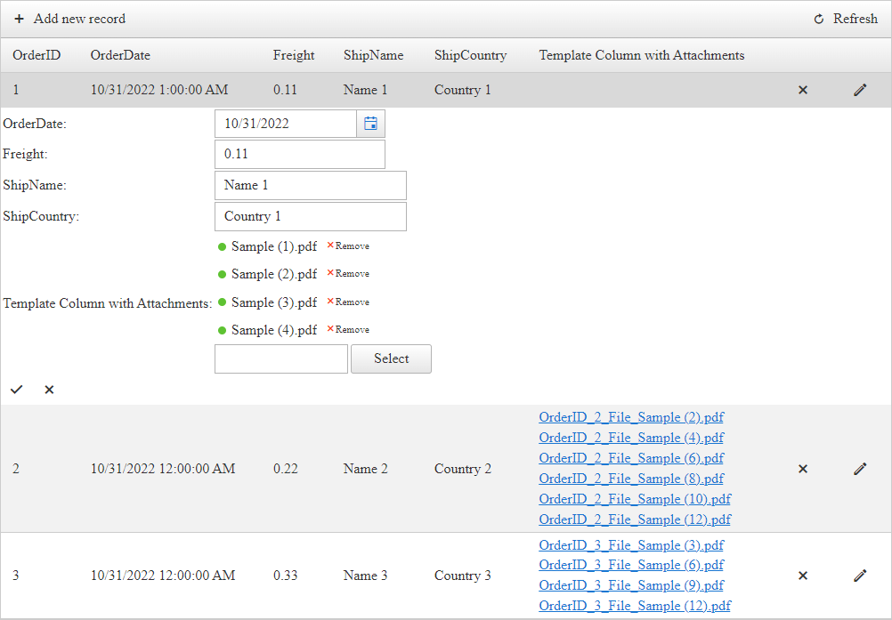Open OrderID_2_File_Sample (12).pdf link
The width and height of the screenshot is (892, 620).
(635, 519)
